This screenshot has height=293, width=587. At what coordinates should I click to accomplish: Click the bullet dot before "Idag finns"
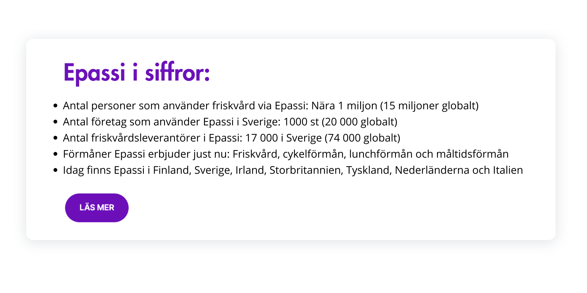(55, 170)
